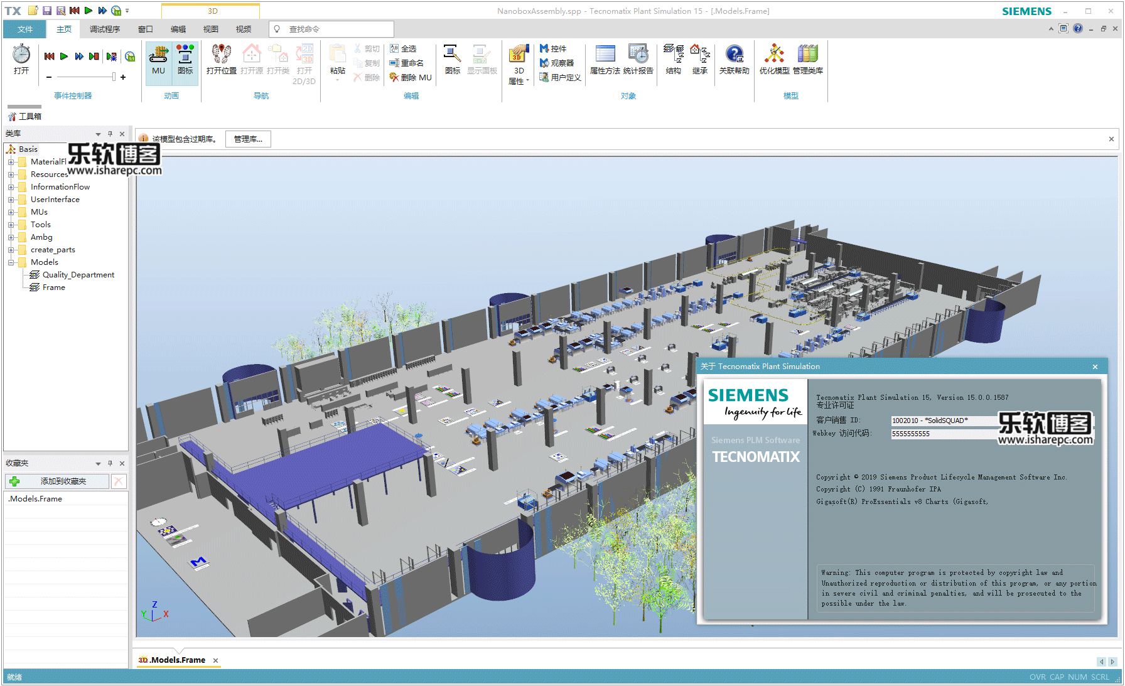
Task: Click Add to Favorites (添加到收藏夹)
Action: tap(57, 481)
